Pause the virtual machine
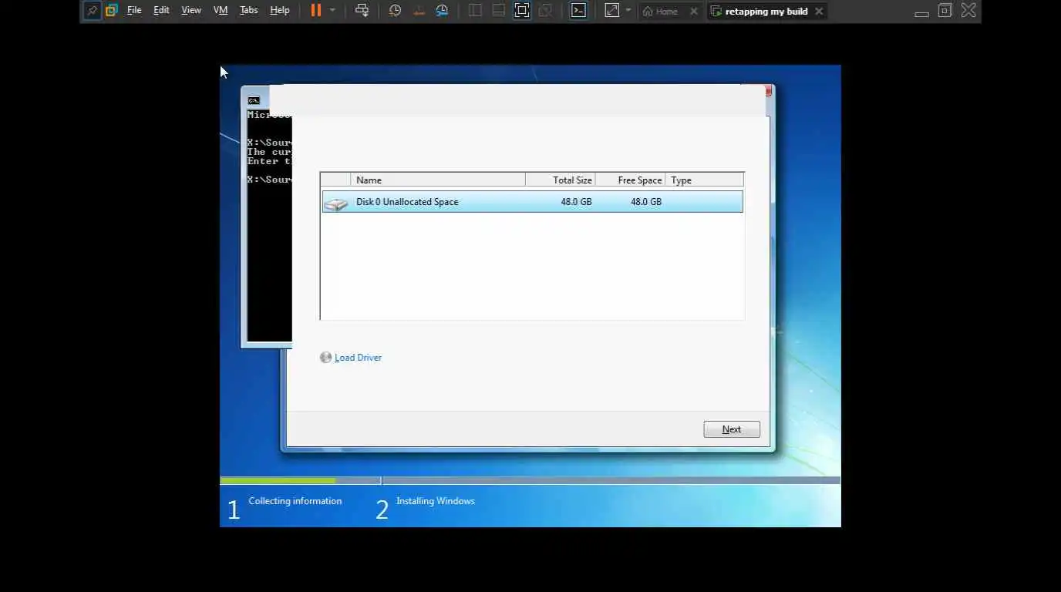 click(316, 11)
